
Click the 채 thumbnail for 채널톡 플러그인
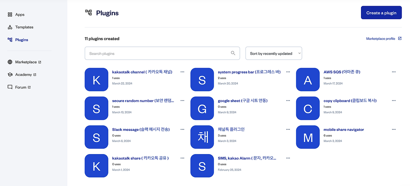coord(202,137)
